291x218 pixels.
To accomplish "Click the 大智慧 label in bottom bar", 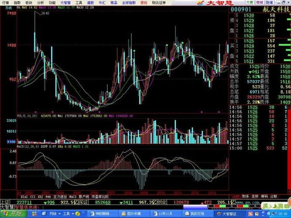I will click(7, 207).
